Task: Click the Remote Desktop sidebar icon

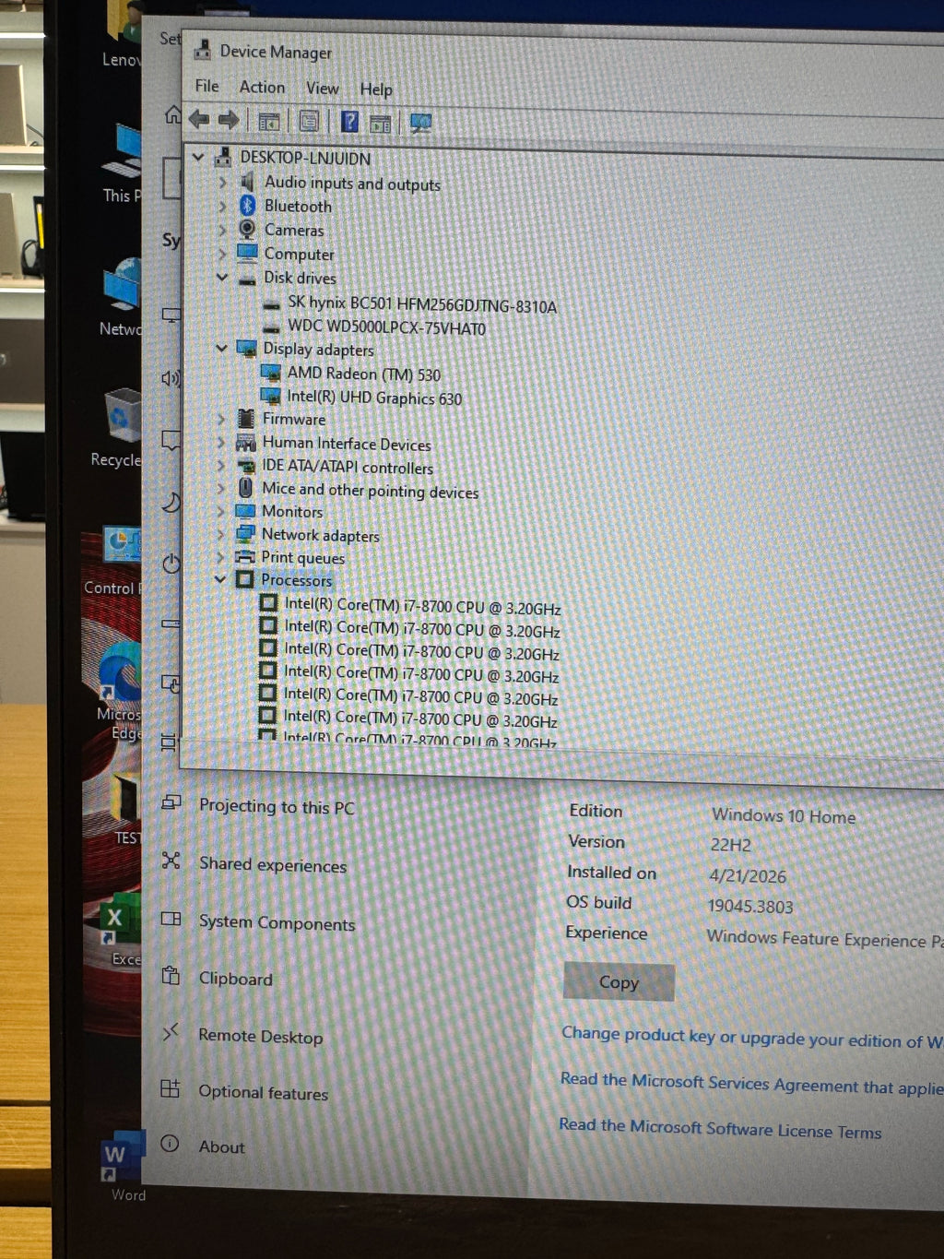Action: click(x=171, y=1032)
